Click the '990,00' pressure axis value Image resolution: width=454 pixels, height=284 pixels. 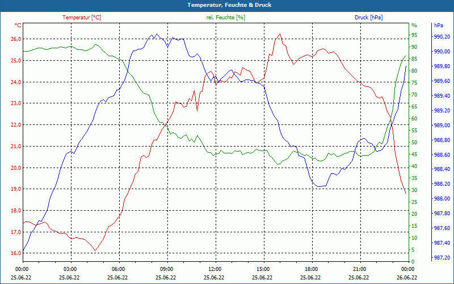click(x=442, y=52)
